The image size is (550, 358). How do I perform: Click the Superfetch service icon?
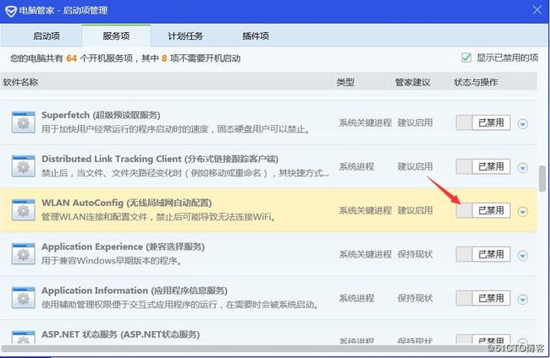23,122
